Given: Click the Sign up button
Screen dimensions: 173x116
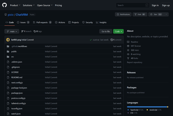Looking at the screenshot, I should (x=166, y=5).
